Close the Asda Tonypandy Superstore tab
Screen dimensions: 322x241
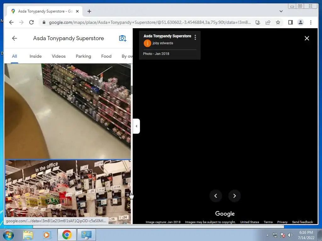[x=77, y=11]
